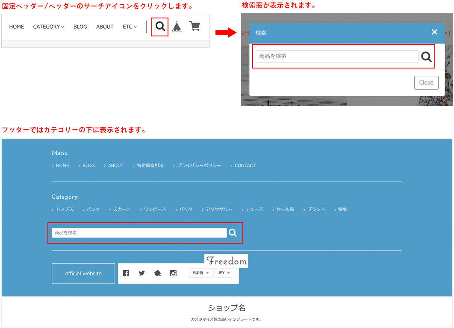Viewport: 454px width, 328px height.
Task: Open the CONTACT link in footer menu
Action: tap(245, 165)
